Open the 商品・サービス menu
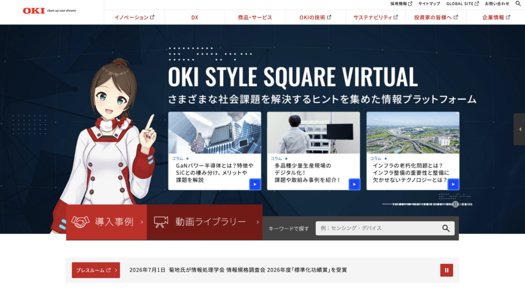 coord(255,17)
